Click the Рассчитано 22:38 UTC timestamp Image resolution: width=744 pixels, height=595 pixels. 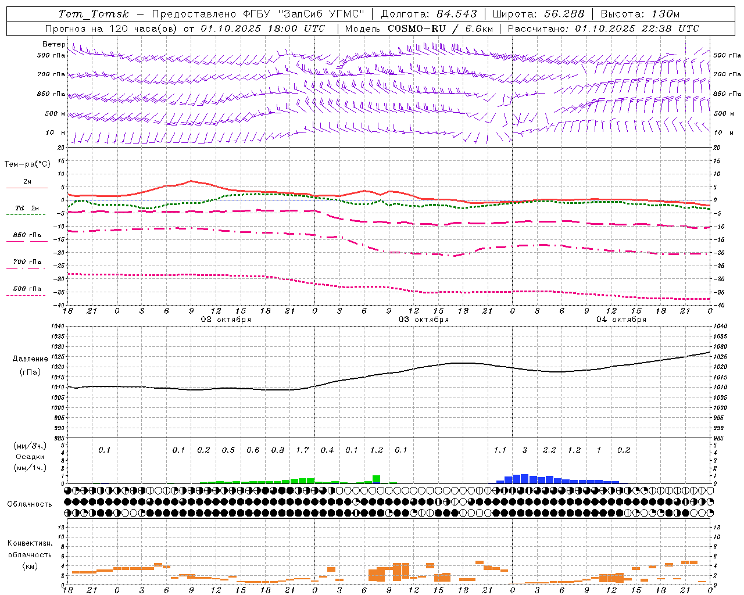point(603,28)
